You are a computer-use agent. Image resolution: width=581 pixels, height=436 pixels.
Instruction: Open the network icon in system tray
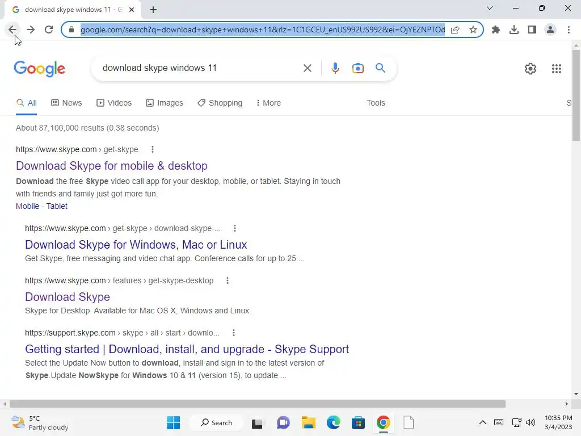click(x=516, y=422)
